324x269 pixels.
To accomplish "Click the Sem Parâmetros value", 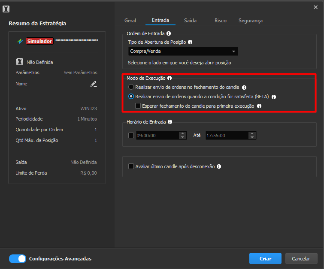I will tap(80, 73).
